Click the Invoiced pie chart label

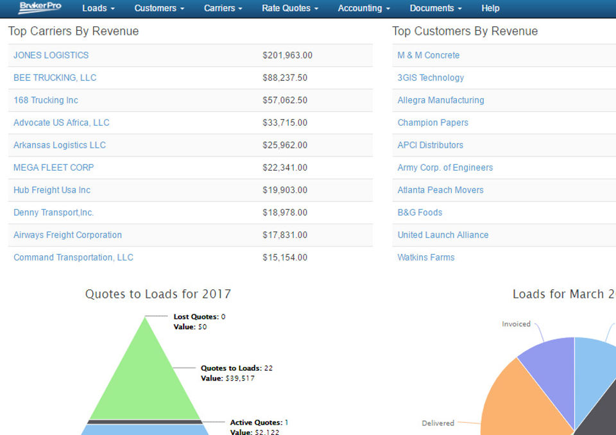[x=516, y=324]
